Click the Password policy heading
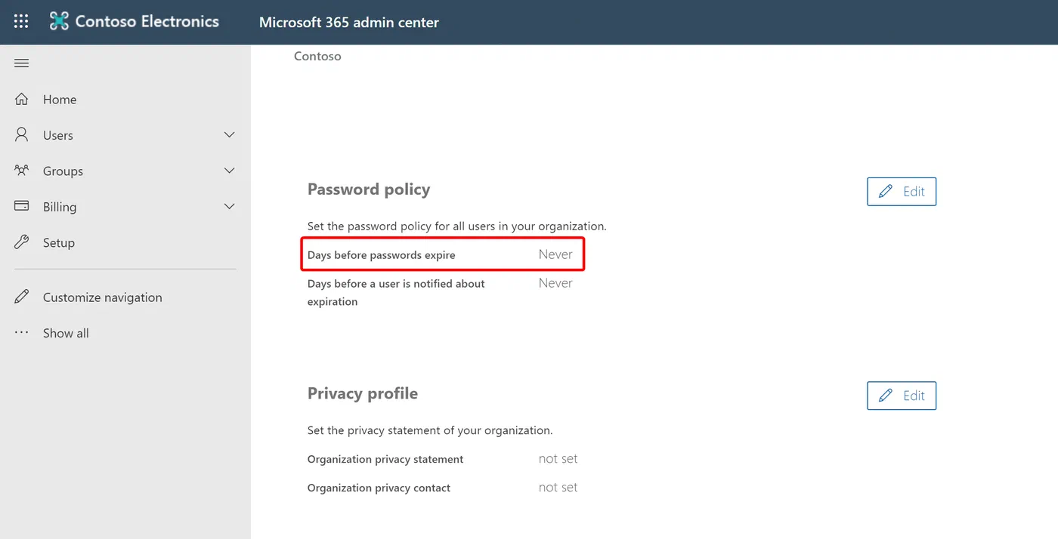 pos(369,189)
